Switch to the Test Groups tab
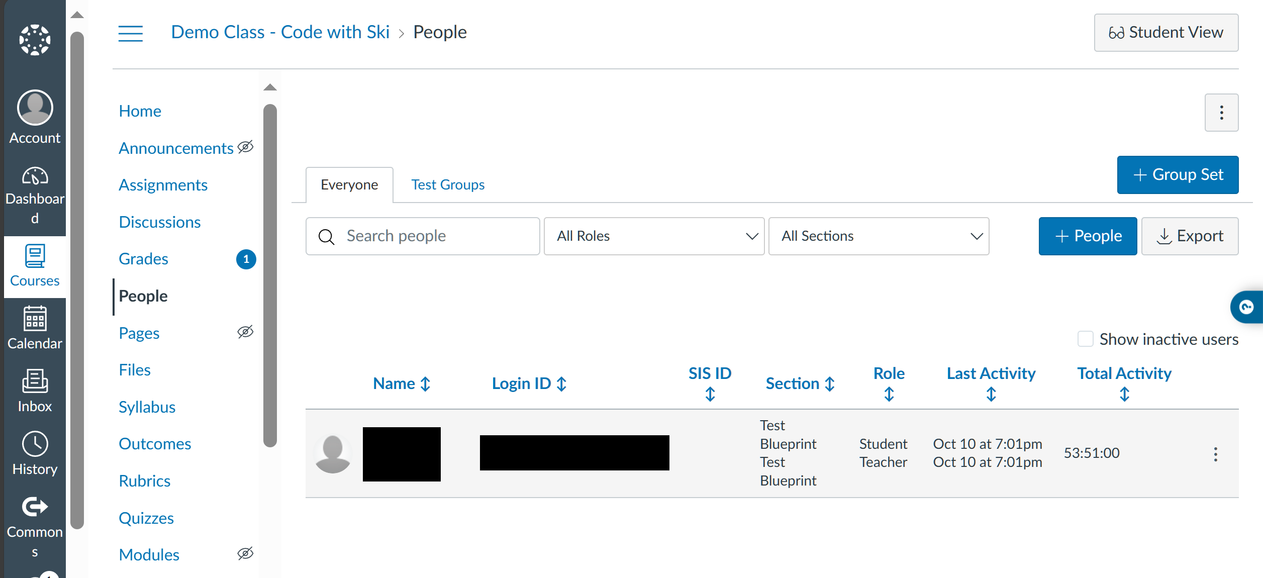1263x578 pixels. (x=447, y=184)
